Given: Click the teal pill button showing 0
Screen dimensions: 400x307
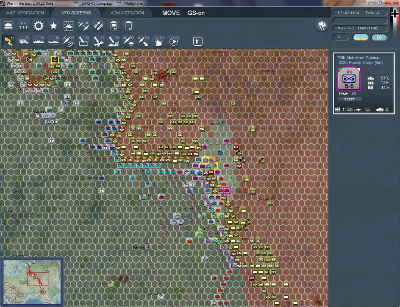Looking at the screenshot, I should coord(379,37).
